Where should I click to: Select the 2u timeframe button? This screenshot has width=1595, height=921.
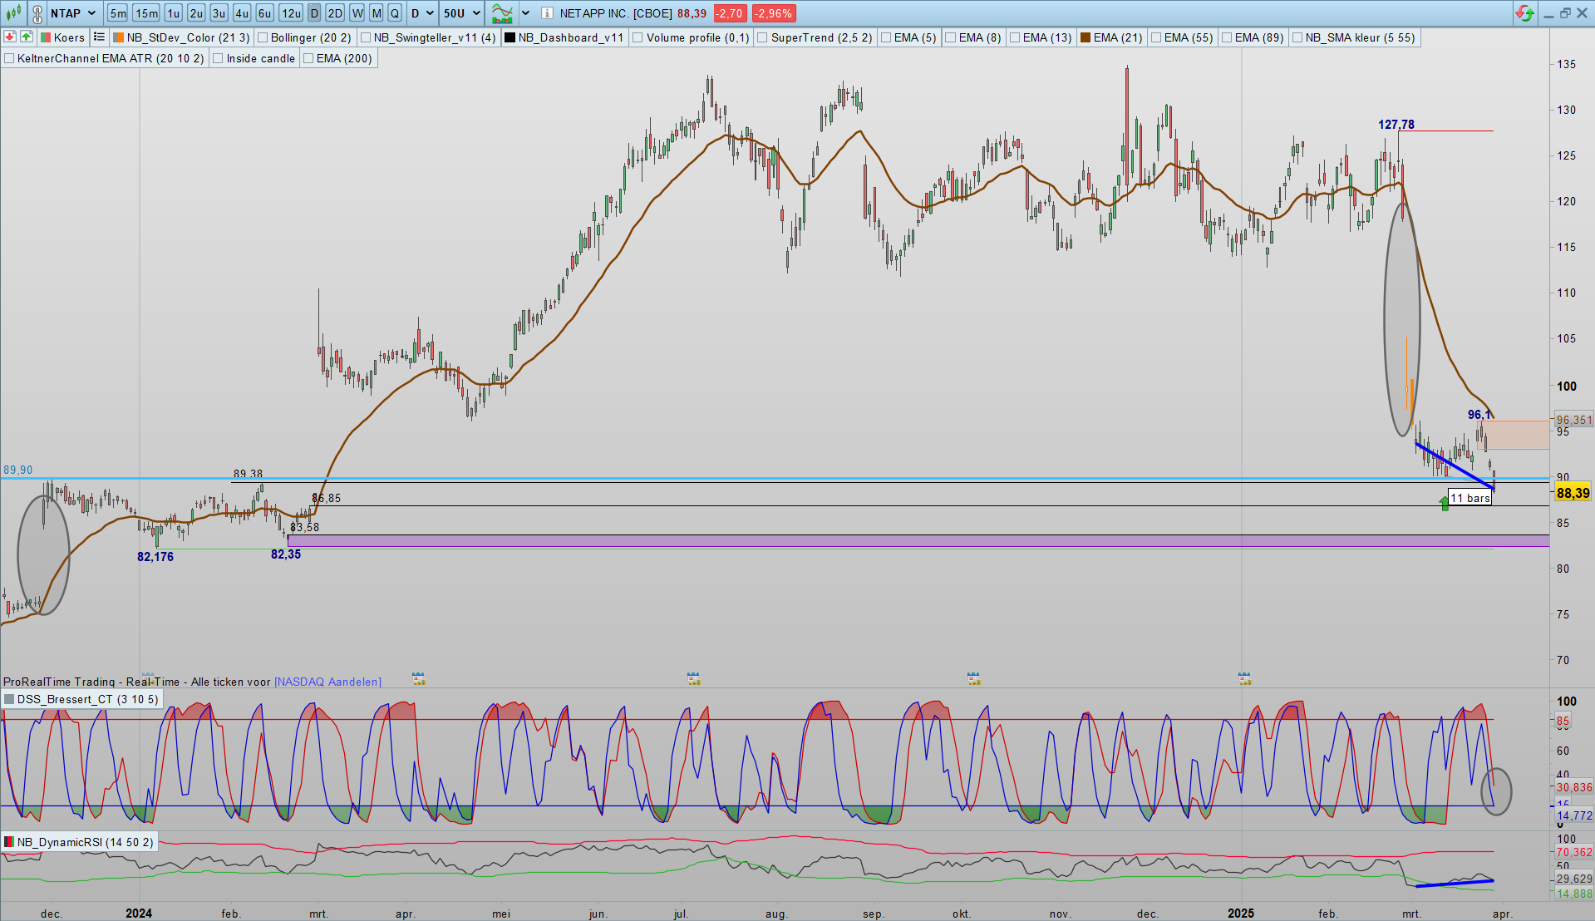(x=196, y=13)
